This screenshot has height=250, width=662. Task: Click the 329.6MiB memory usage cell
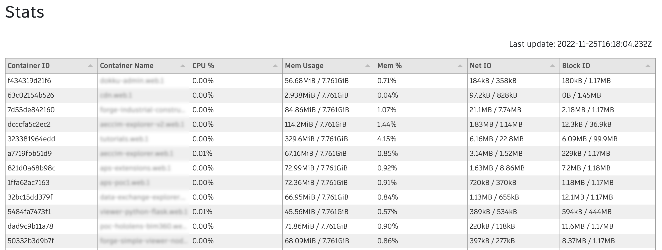329,139
